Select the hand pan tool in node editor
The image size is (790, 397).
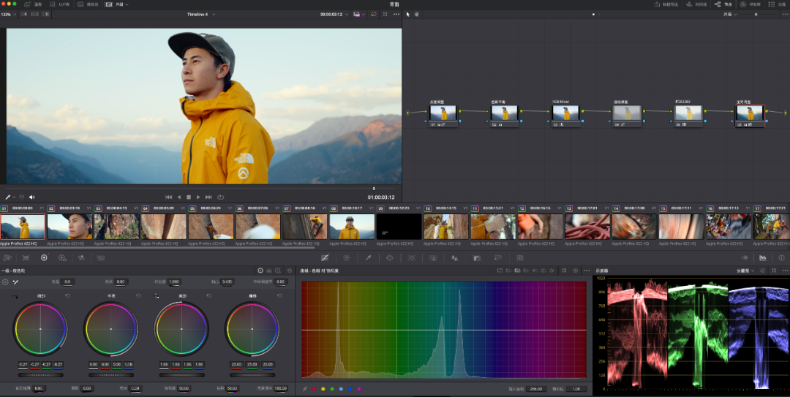(x=417, y=14)
